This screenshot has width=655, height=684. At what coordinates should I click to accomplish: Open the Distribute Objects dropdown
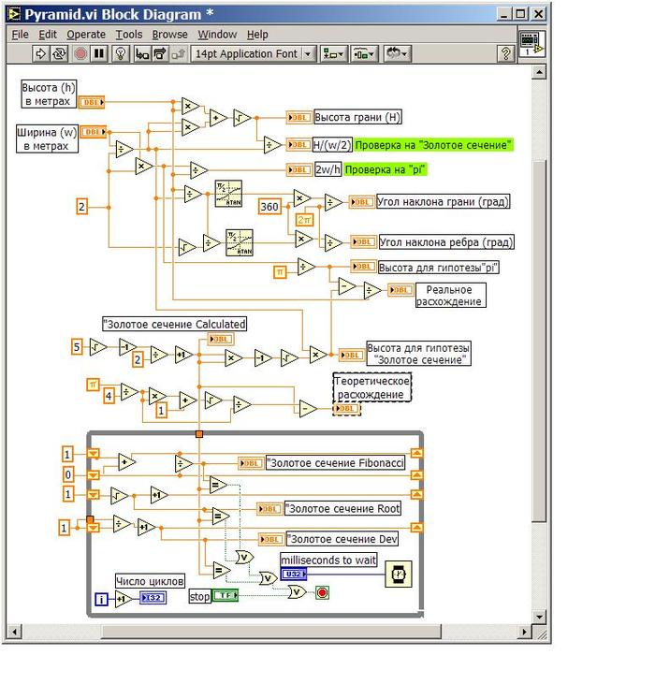click(x=365, y=53)
